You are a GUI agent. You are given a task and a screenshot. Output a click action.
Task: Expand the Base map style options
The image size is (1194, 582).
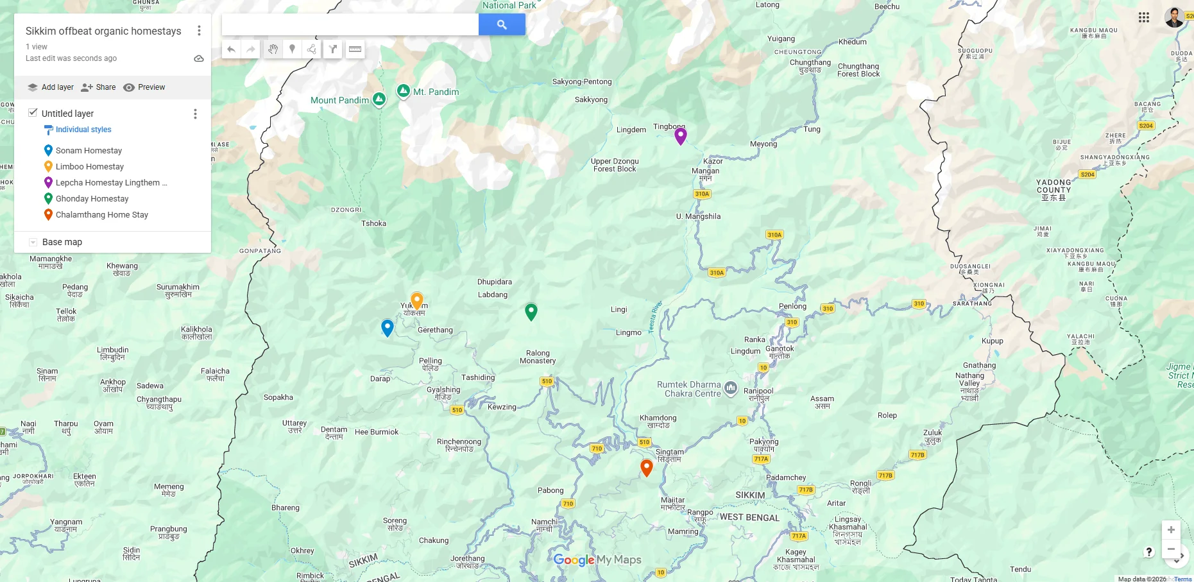tap(32, 242)
